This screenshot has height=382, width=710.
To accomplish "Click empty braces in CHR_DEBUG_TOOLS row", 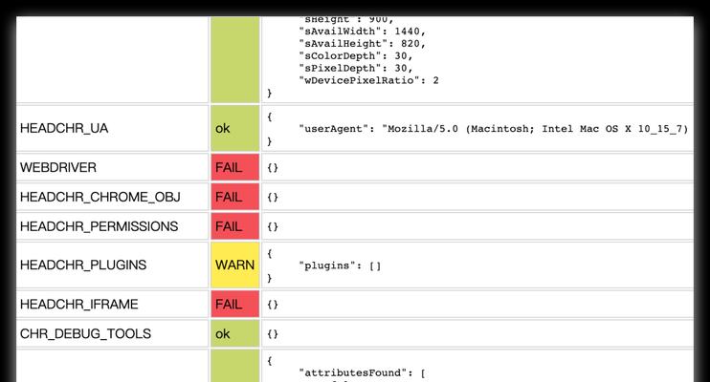I will tap(273, 334).
